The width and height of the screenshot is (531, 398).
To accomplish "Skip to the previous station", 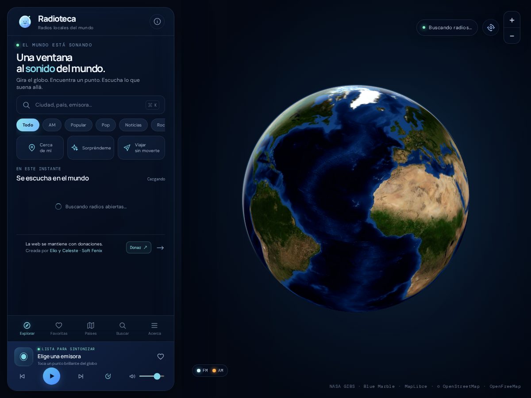I will point(22,376).
